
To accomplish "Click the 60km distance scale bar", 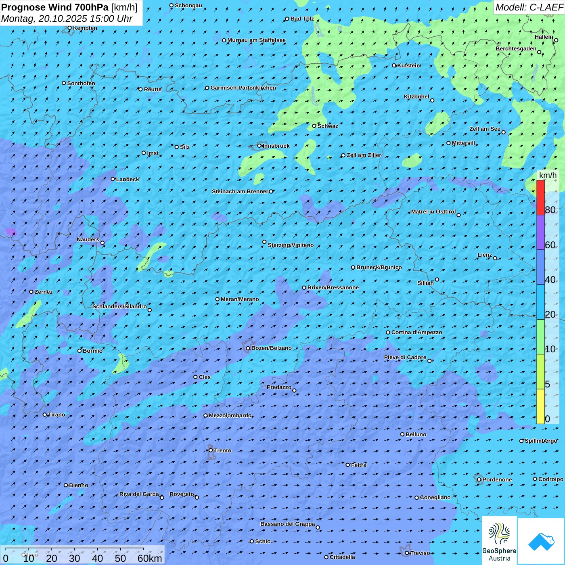I will click(75, 549).
